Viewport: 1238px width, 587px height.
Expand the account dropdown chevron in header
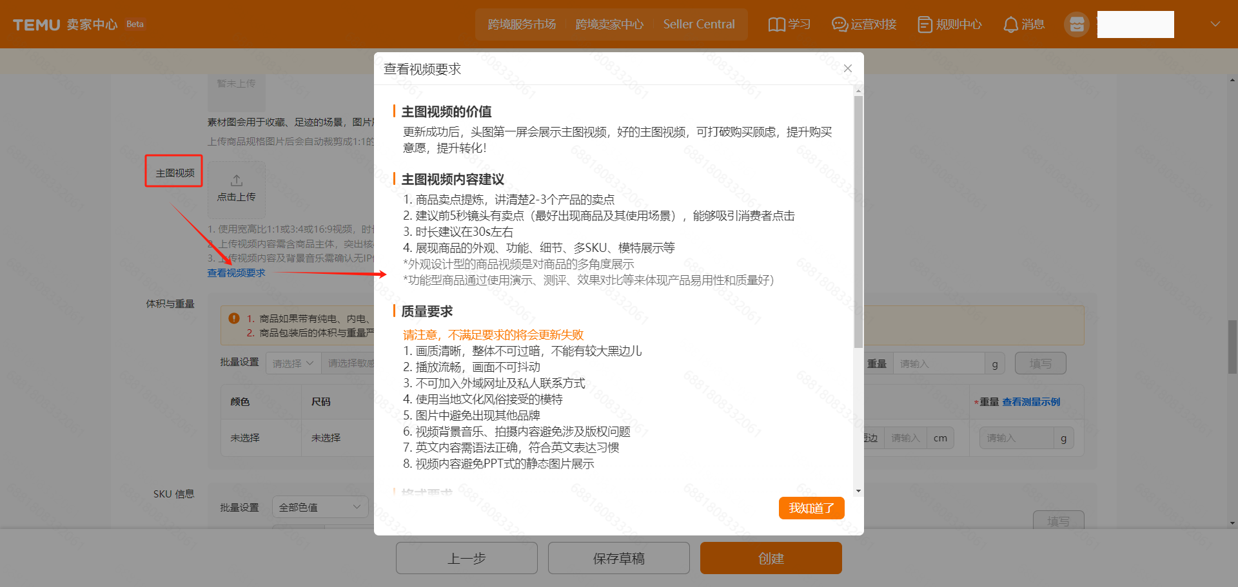(1215, 24)
